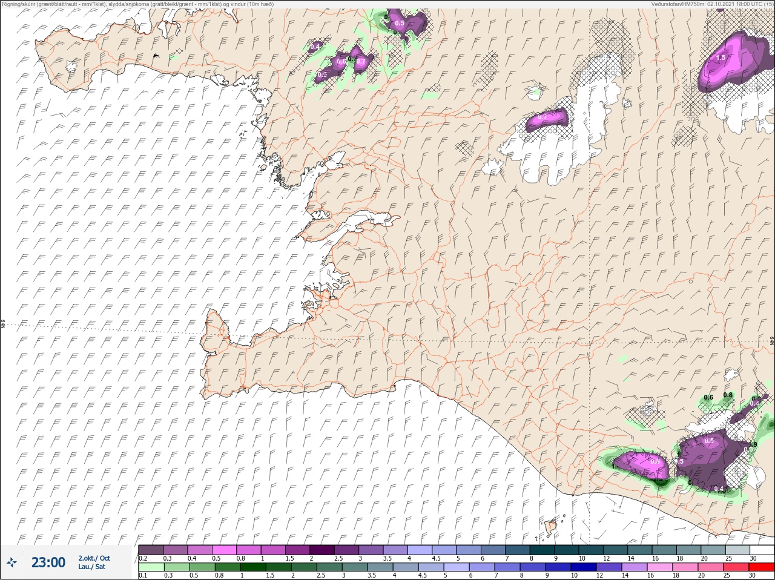
Task: Click the 23:00 forecast time display
Action: tap(48, 562)
